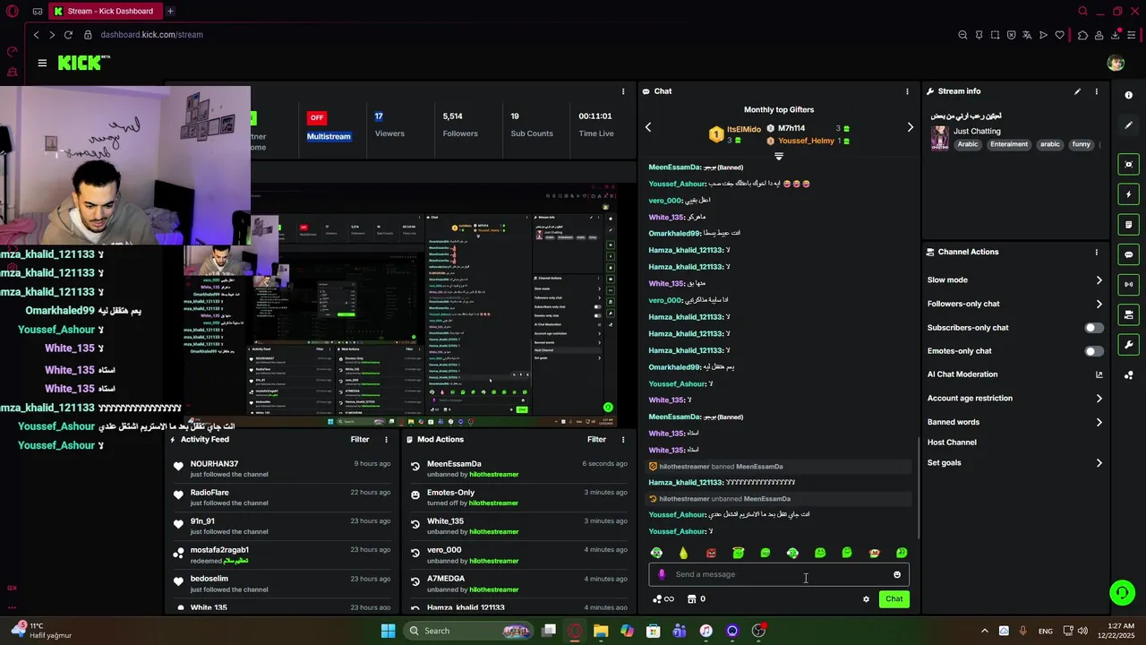
Task: Toggle the channel actions widget icon
Action: click(1128, 314)
